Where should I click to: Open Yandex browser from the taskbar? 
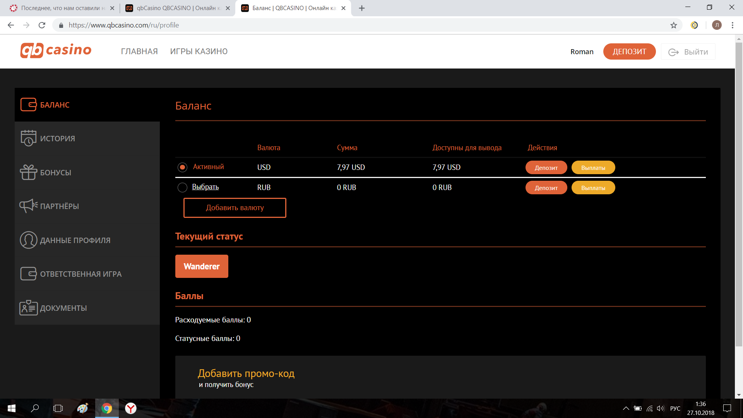tap(131, 408)
